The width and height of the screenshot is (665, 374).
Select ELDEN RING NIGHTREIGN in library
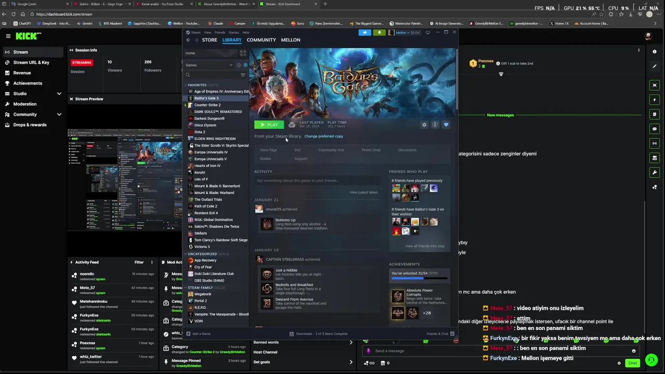tap(215, 139)
